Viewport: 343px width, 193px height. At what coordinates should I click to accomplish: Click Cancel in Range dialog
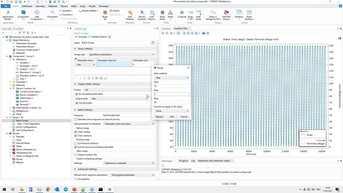click(x=184, y=117)
